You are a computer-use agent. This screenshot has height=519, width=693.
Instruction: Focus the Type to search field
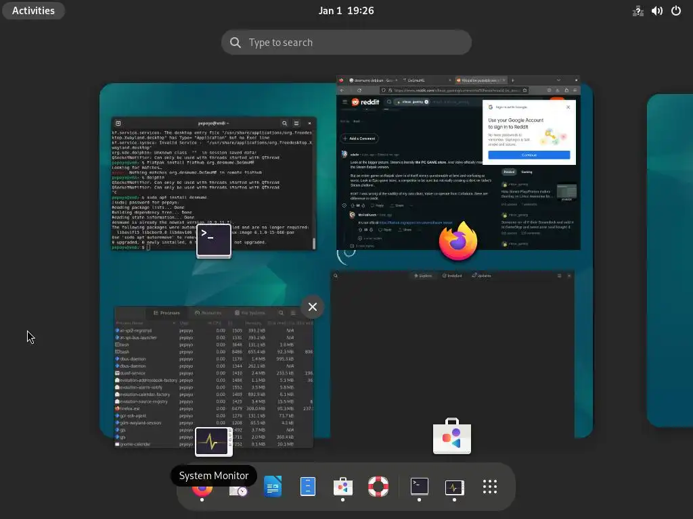tap(346, 43)
